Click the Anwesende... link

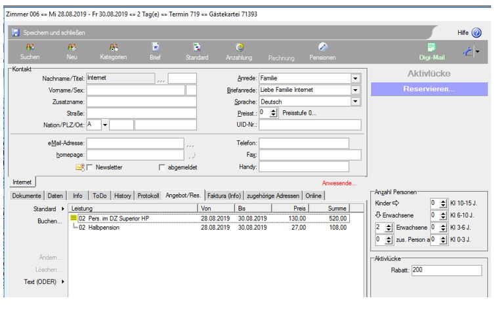(x=339, y=183)
